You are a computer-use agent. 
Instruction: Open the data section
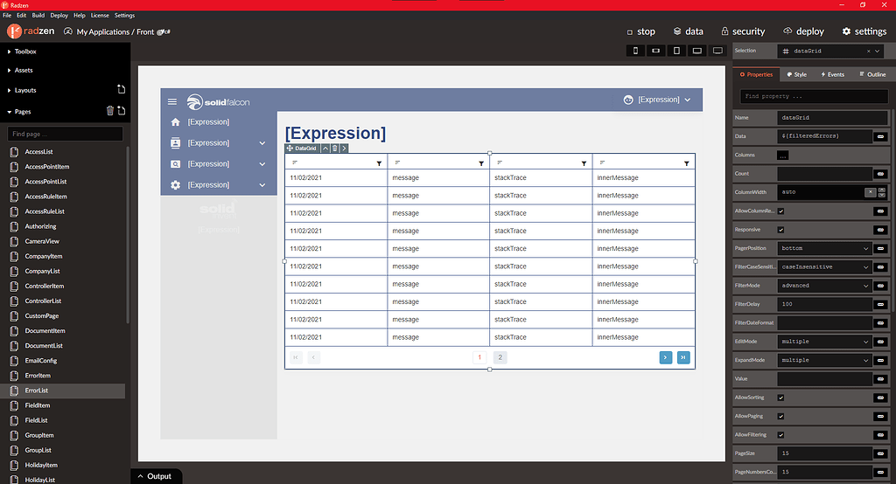coord(688,31)
